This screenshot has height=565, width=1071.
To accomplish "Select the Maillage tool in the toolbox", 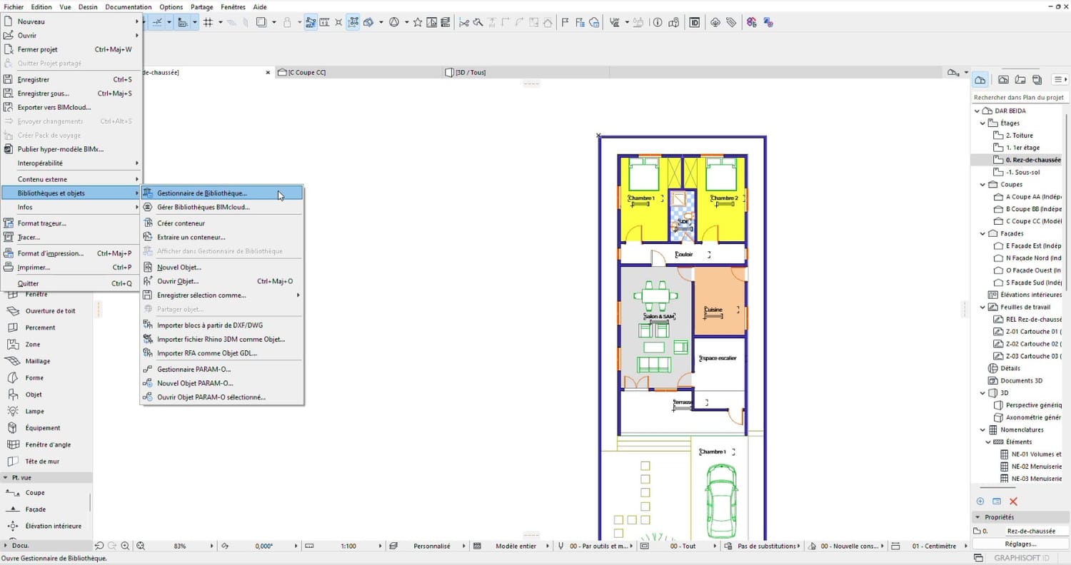I will click(x=37, y=361).
